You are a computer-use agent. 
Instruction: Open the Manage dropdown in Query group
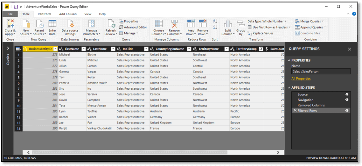point(129,33)
